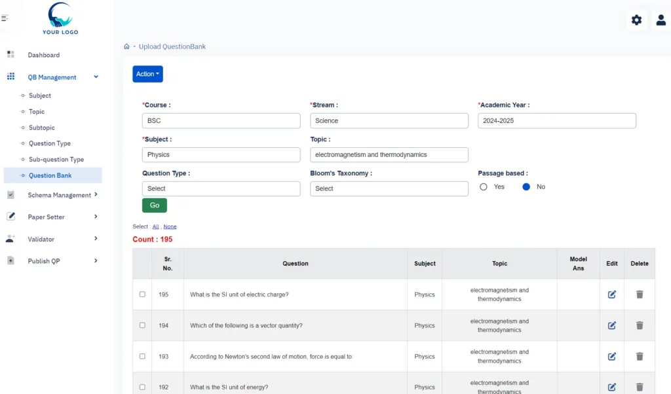Click Subject column header
671x394 pixels.
pos(425,264)
